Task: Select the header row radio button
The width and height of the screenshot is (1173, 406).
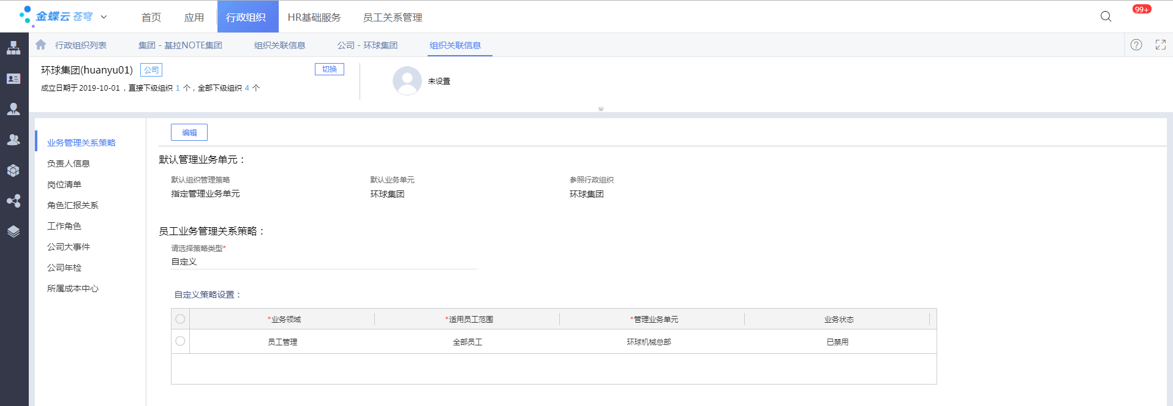Action: pyautogui.click(x=180, y=319)
